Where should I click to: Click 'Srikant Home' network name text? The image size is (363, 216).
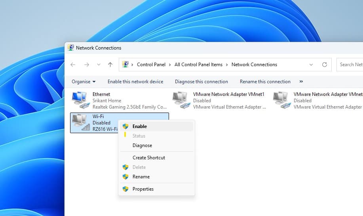107,101
